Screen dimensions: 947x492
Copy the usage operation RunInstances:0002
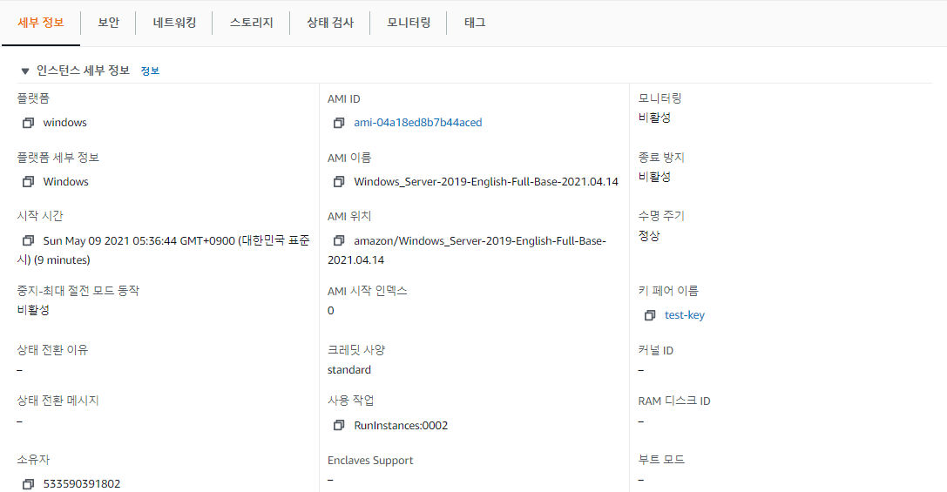coord(339,426)
